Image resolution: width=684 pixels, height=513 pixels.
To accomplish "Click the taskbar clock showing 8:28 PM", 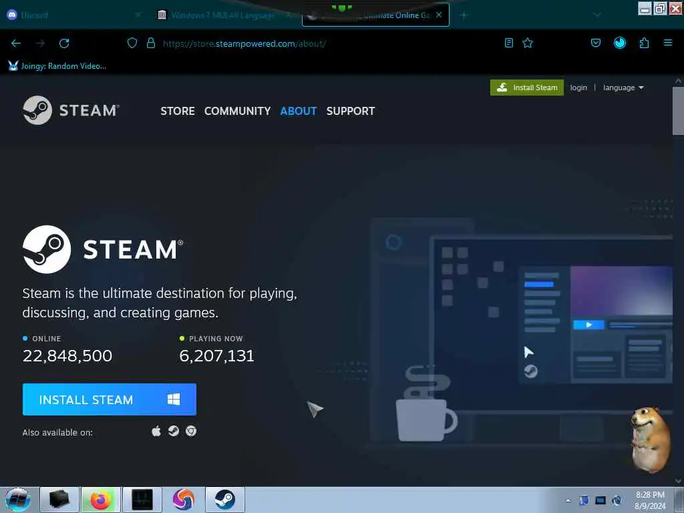I will click(x=650, y=500).
